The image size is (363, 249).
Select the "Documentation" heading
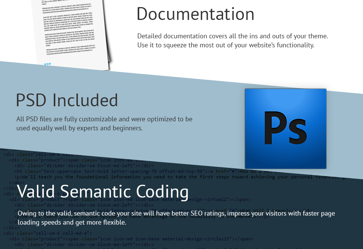[196, 14]
